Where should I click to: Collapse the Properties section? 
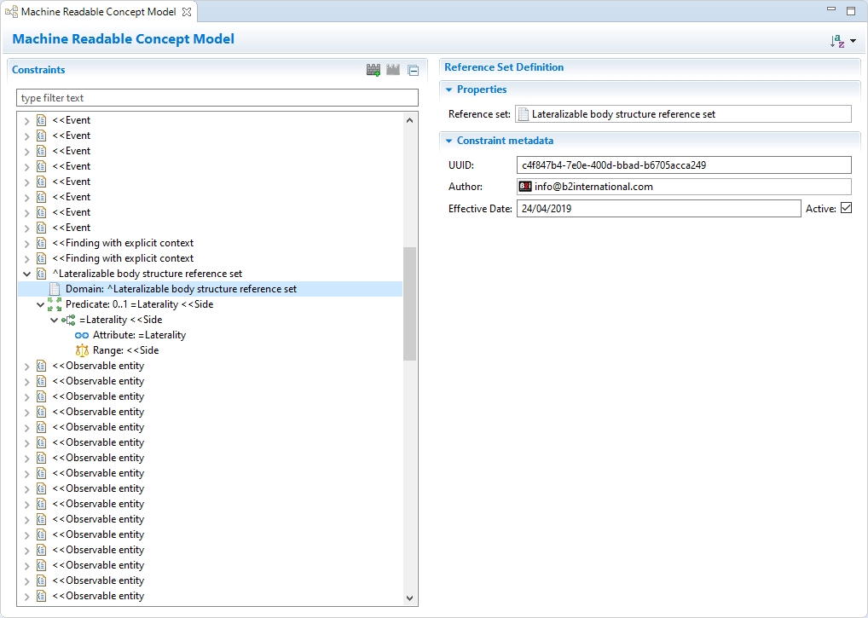[449, 90]
